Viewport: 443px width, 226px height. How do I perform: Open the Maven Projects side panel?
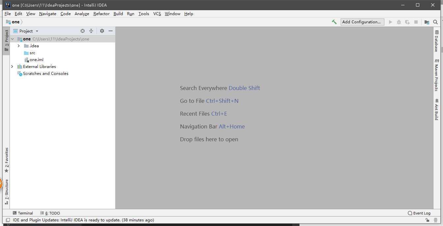437,75
